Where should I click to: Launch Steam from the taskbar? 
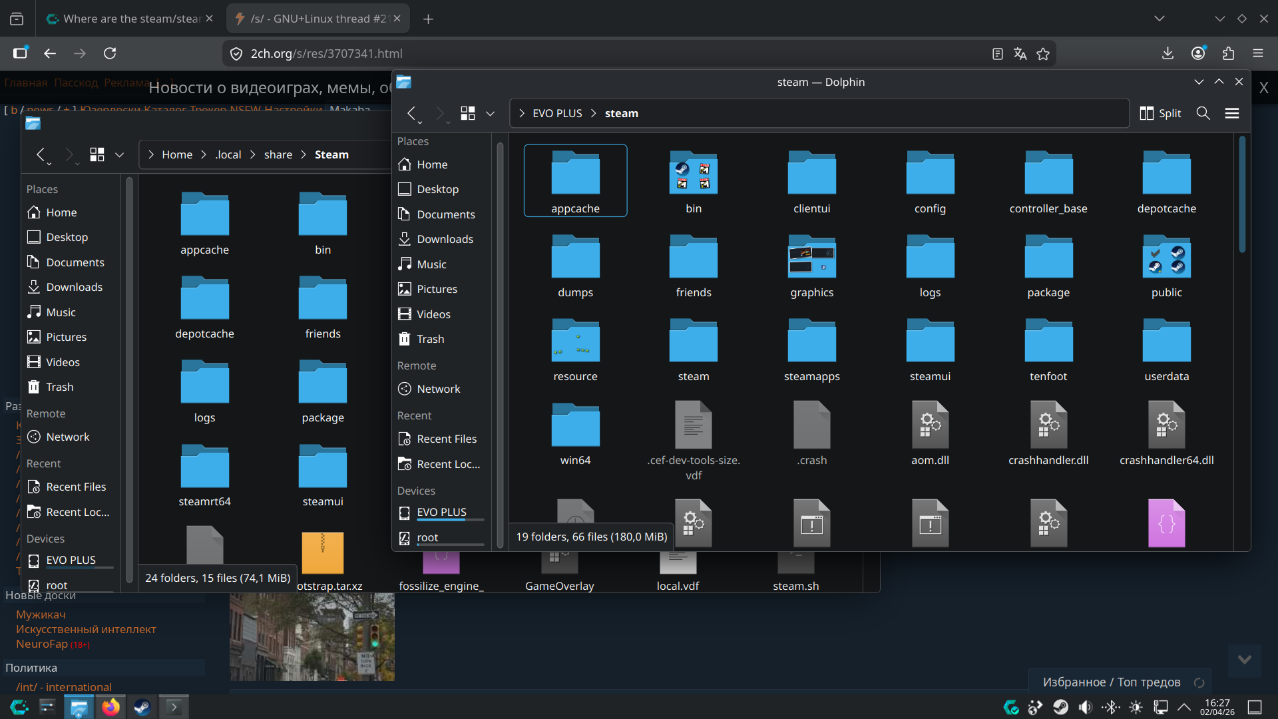142,706
